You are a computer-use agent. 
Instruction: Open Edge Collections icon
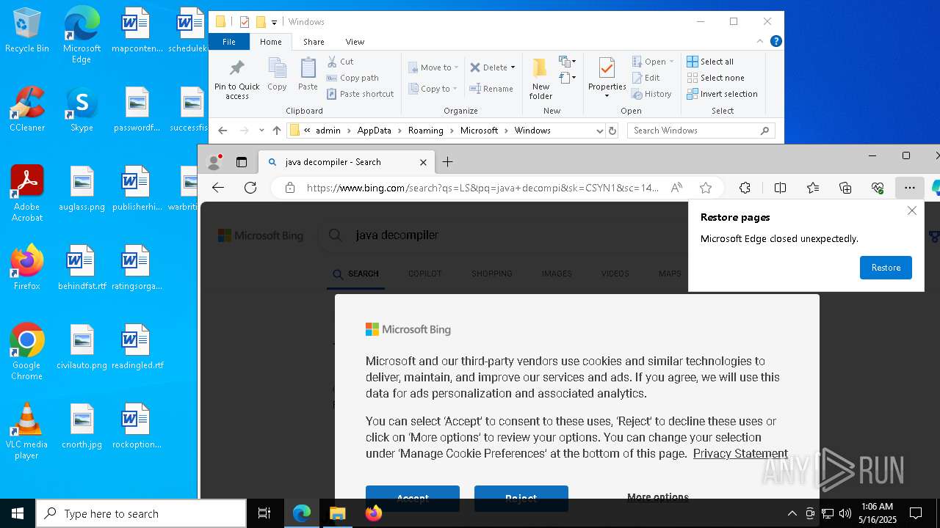coord(845,188)
